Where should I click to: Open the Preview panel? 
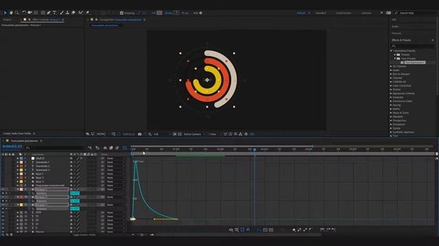click(x=396, y=33)
